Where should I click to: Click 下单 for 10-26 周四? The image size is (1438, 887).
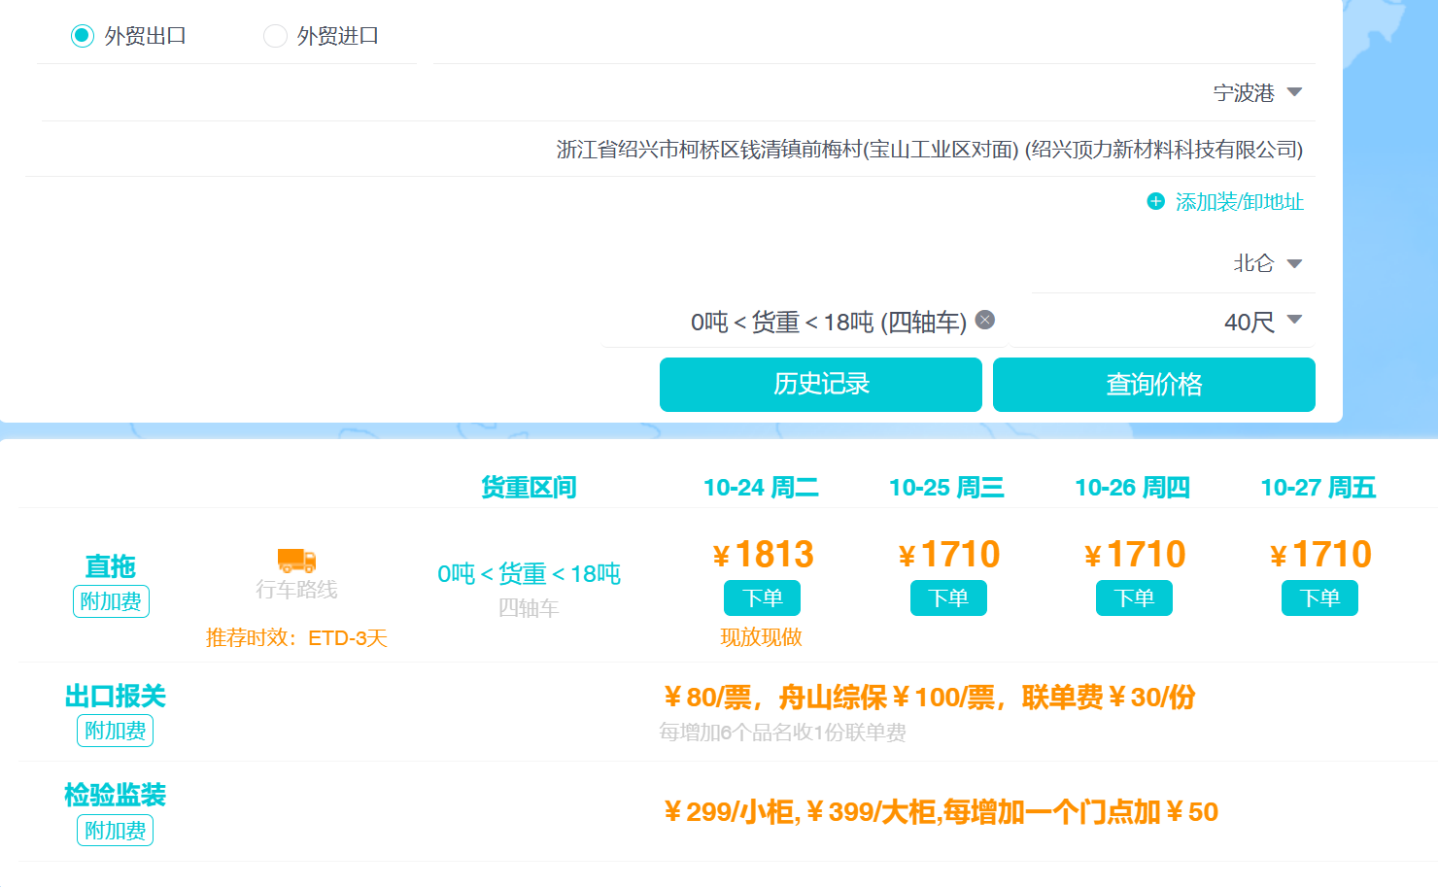[1134, 598]
